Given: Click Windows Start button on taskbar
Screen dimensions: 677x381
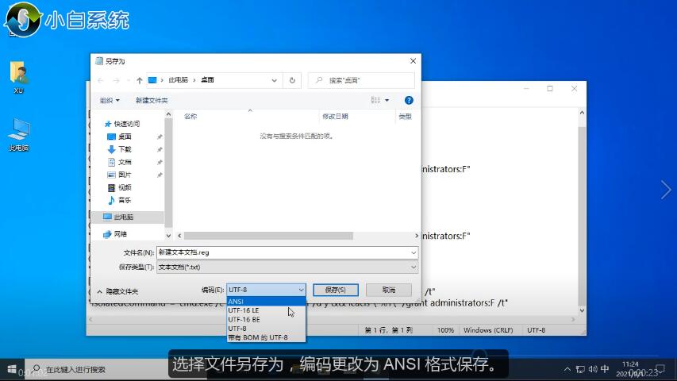Looking at the screenshot, I should pos(11,369).
